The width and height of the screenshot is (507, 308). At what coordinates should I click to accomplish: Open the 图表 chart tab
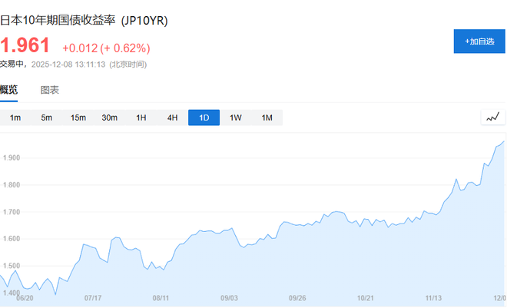tap(50, 90)
